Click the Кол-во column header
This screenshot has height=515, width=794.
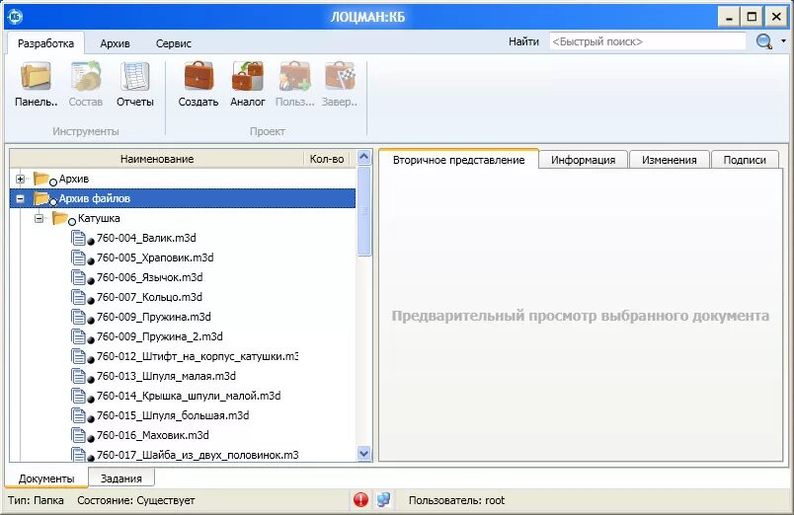tap(327, 159)
